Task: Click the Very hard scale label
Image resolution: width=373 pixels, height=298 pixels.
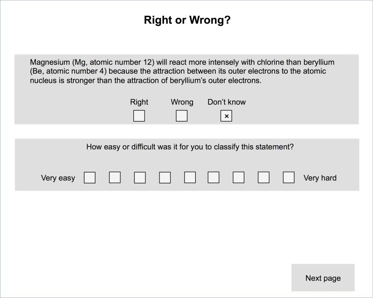Action: pos(320,178)
